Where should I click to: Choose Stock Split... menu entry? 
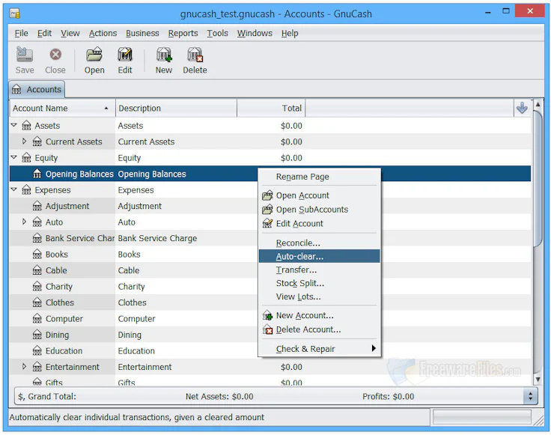pos(320,283)
